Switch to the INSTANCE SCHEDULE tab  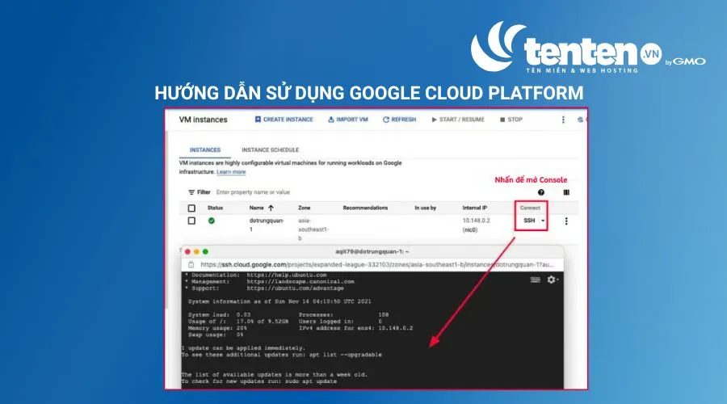tap(271, 149)
